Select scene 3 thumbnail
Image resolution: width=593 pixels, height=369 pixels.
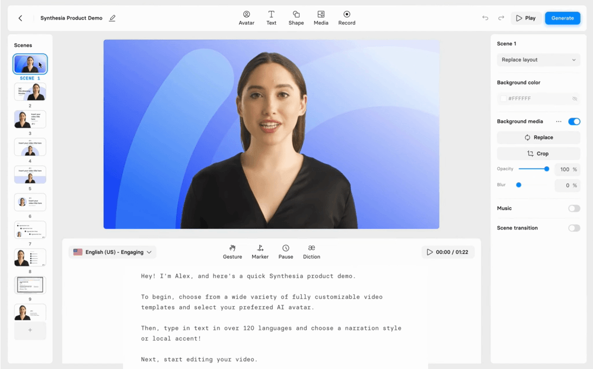coord(30,119)
